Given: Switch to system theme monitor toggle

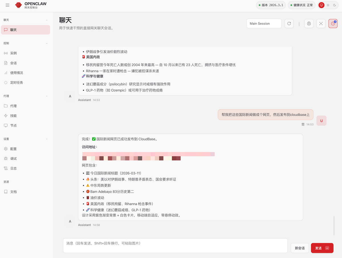Looking at the screenshot, I should click(x=321, y=5).
